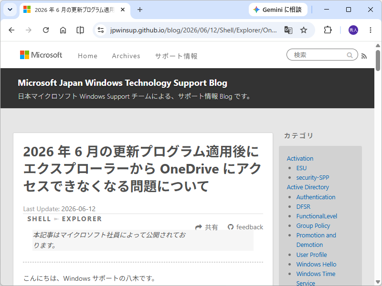Open the split view icon
382x286 pixels.
point(80,30)
